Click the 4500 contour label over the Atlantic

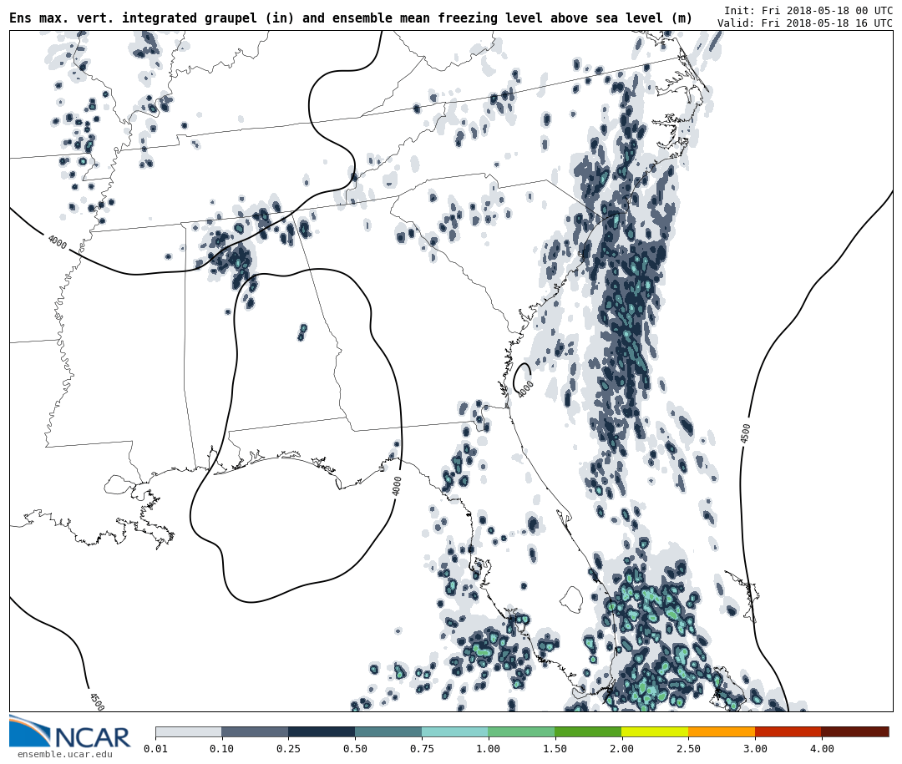point(746,433)
